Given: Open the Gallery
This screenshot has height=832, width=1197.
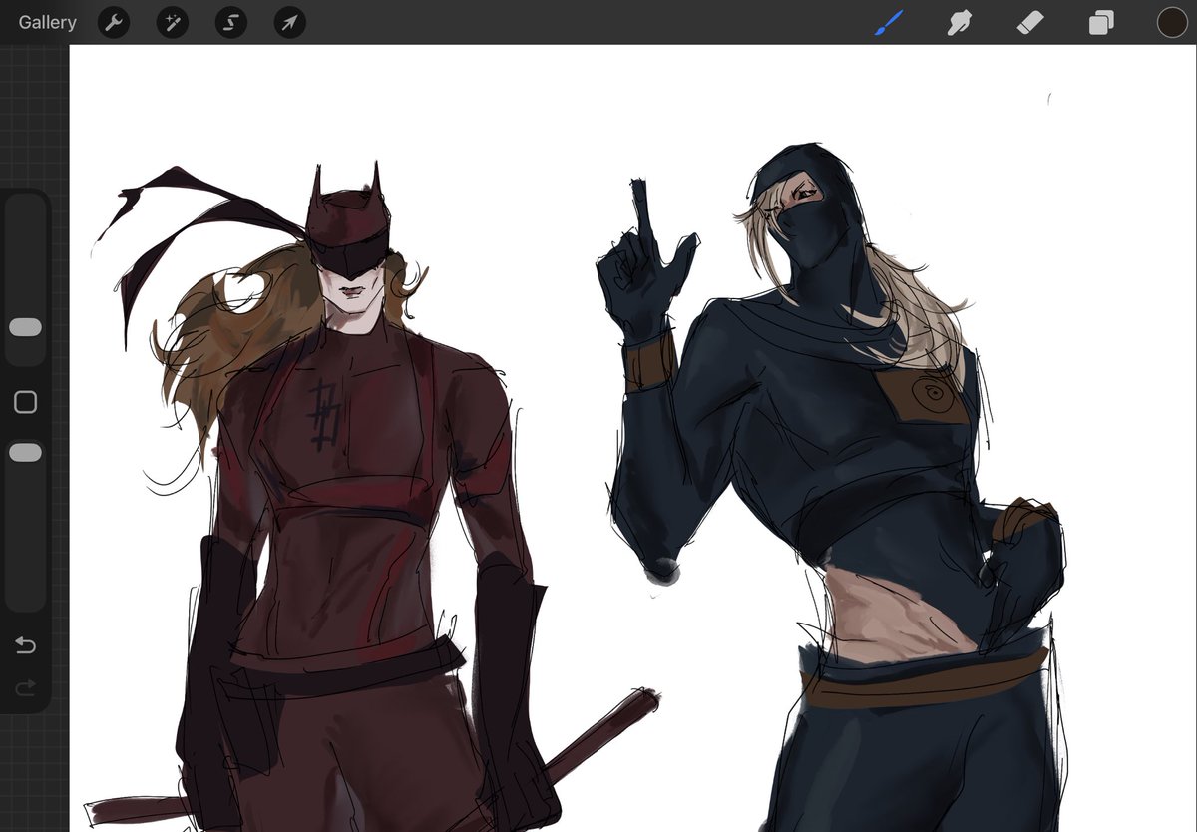Looking at the screenshot, I should [x=47, y=22].
